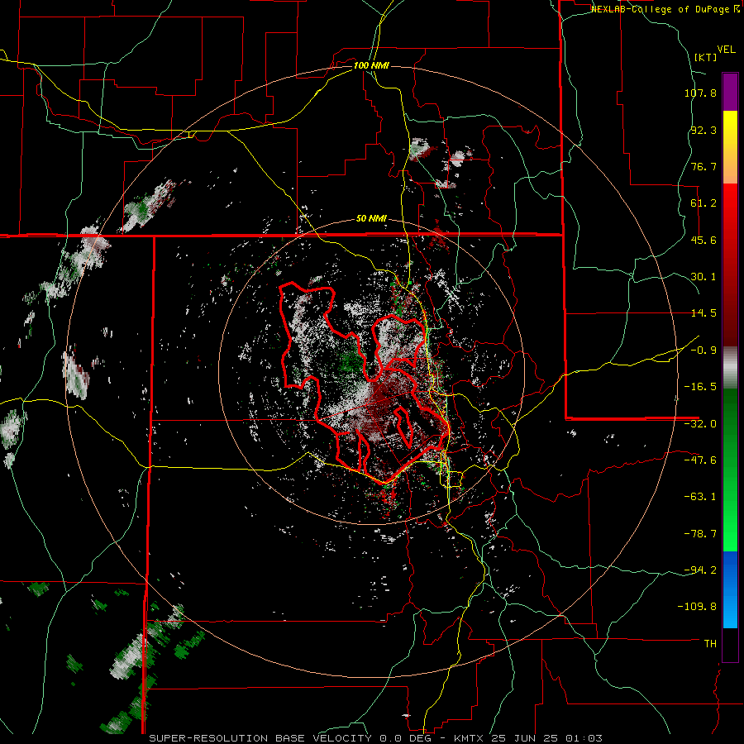Click the red segment of the color bar
This screenshot has width=744, height=744.
click(730, 265)
